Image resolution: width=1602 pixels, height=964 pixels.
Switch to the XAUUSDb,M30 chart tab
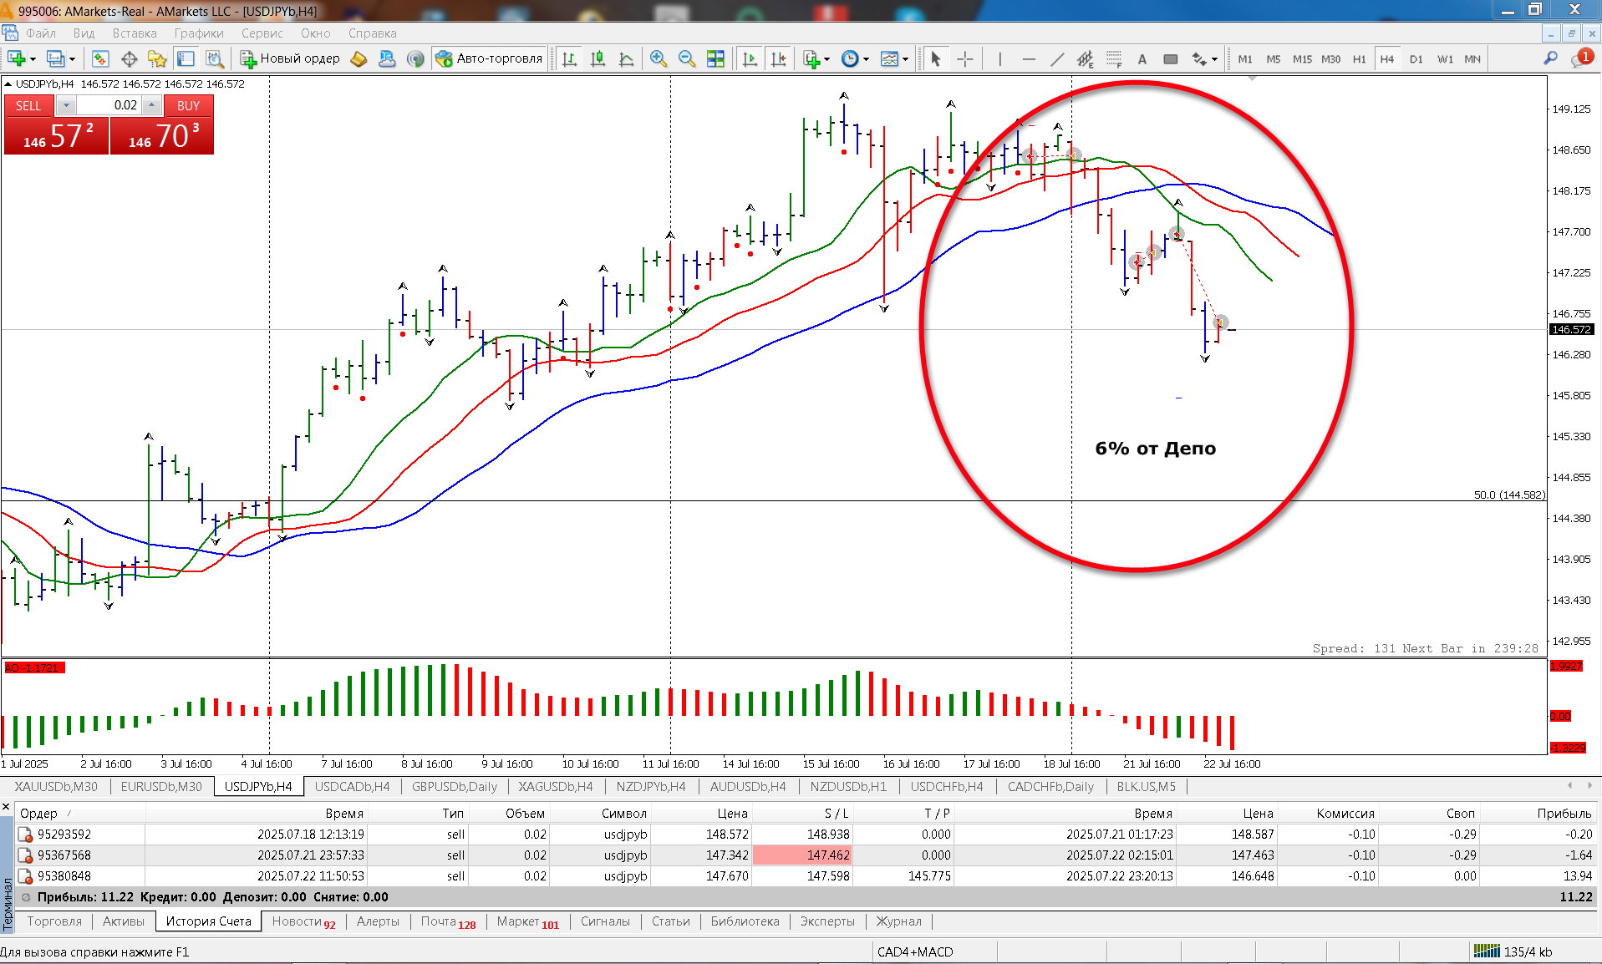click(56, 786)
